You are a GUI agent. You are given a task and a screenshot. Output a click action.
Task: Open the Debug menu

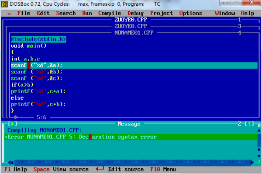pos(135,13)
